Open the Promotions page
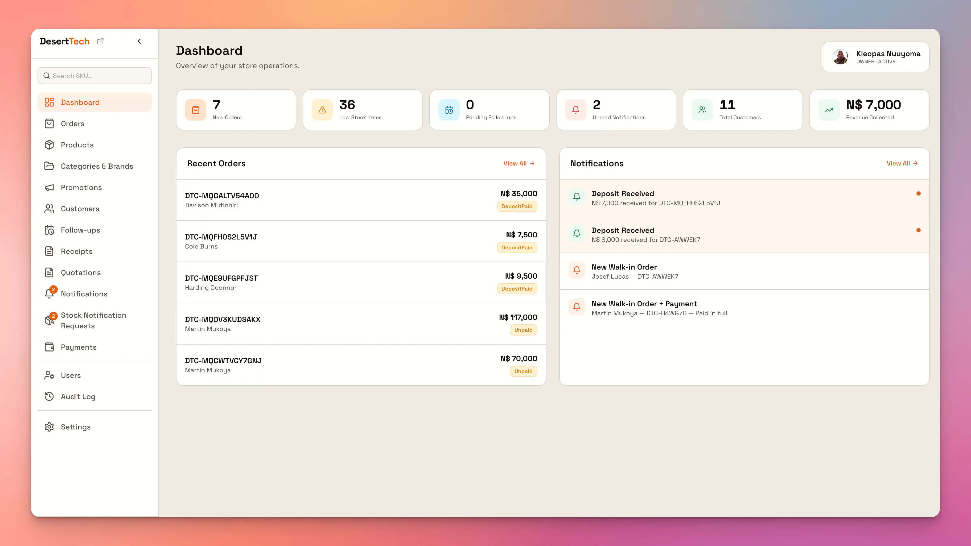971x546 pixels. click(x=94, y=187)
